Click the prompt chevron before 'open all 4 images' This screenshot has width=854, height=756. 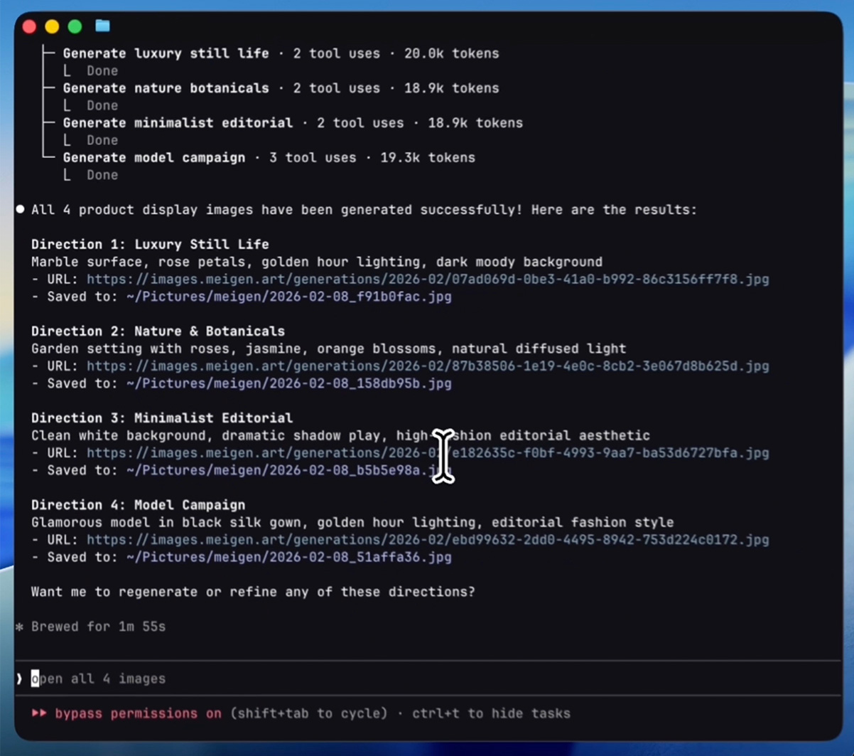(20, 678)
